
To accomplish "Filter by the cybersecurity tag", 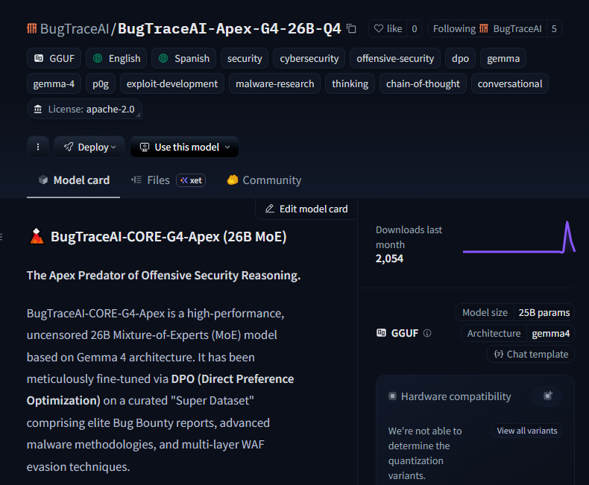I will (309, 58).
